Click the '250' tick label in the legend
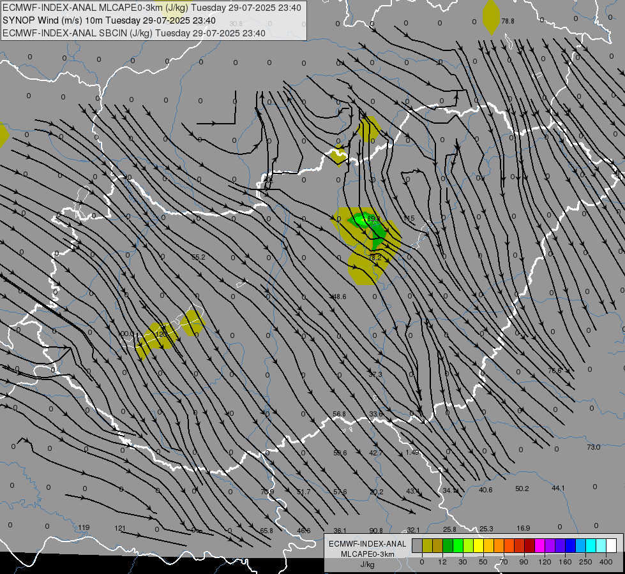Viewport: 625px width, 574px height. coord(585,562)
